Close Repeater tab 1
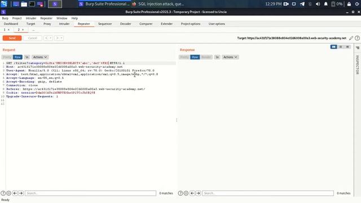This screenshot has height=203, width=361. pos(9,30)
